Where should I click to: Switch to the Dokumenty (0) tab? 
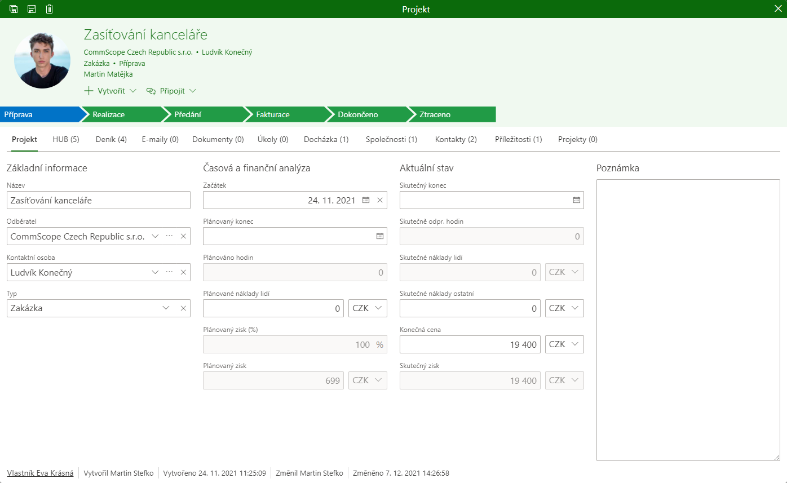click(x=218, y=139)
